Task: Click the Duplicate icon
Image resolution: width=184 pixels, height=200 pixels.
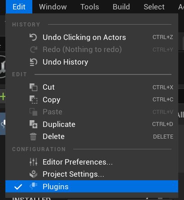Action: coord(33,124)
